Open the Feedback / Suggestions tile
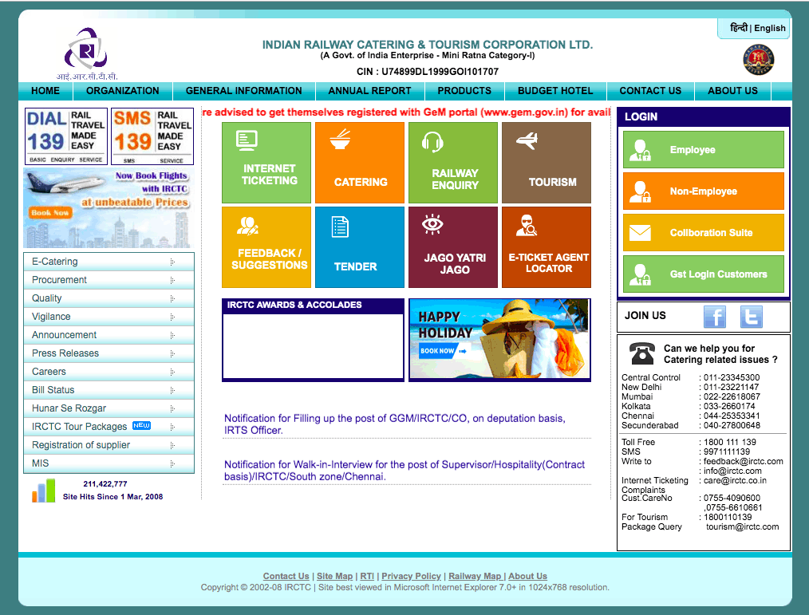 click(268, 247)
